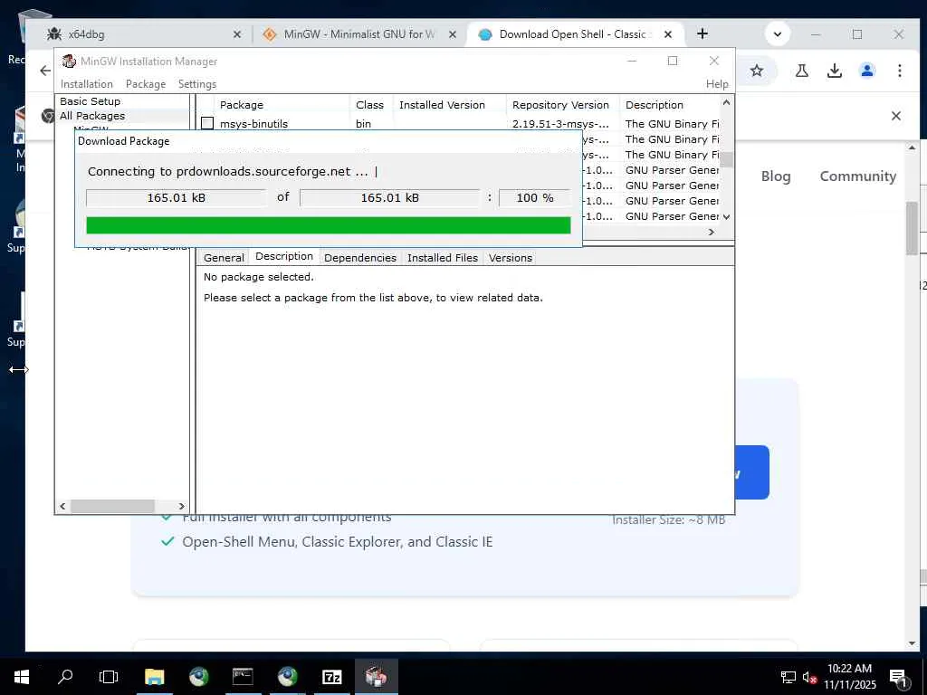Switch to the MinGW browser tab
927x695 pixels.
pos(359,34)
